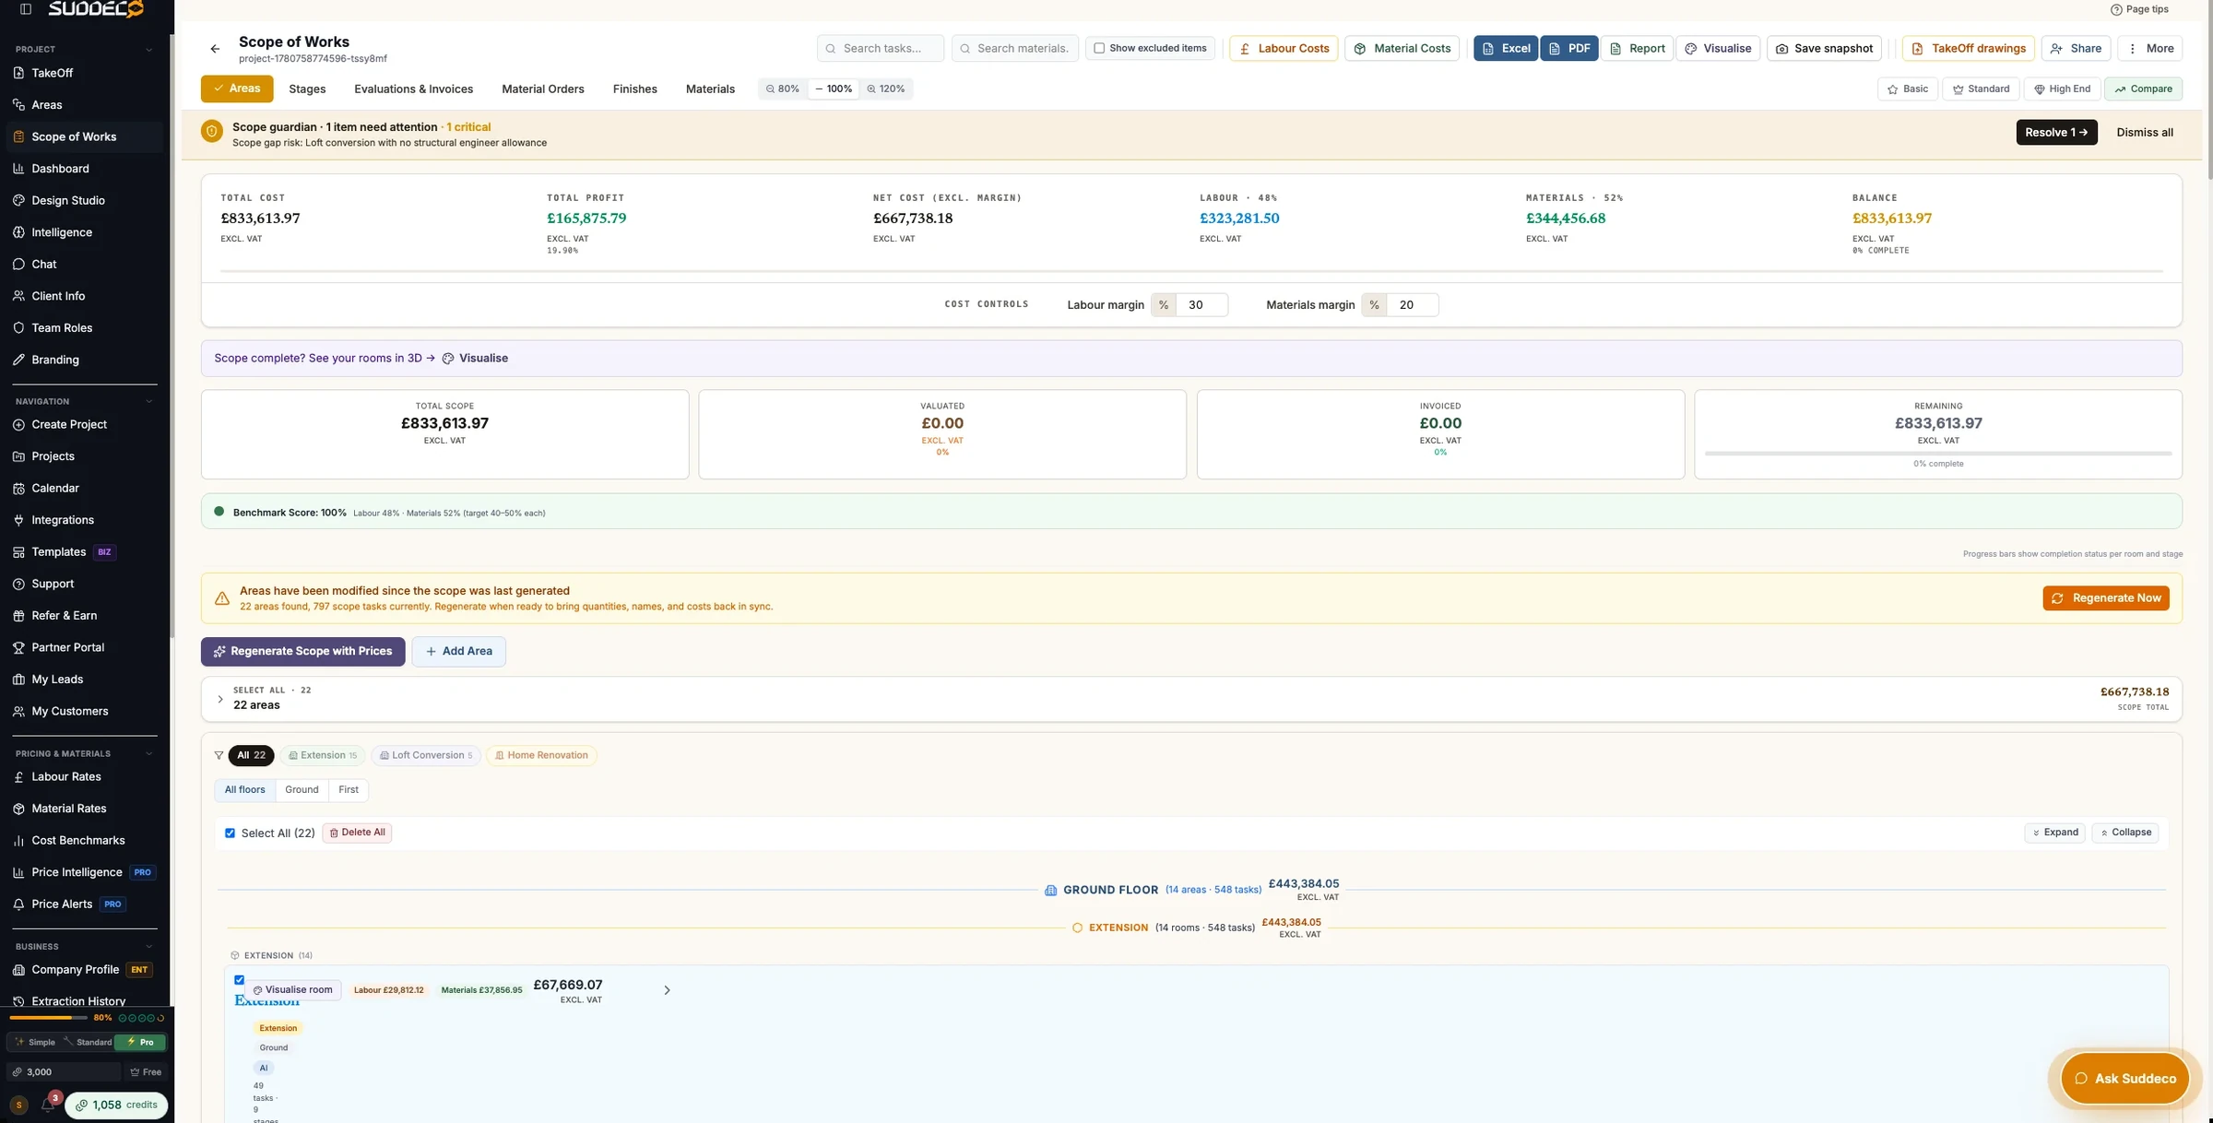Image resolution: width=2213 pixels, height=1123 pixels.
Task: Click the 80% usage progress bar
Action: [48, 1018]
